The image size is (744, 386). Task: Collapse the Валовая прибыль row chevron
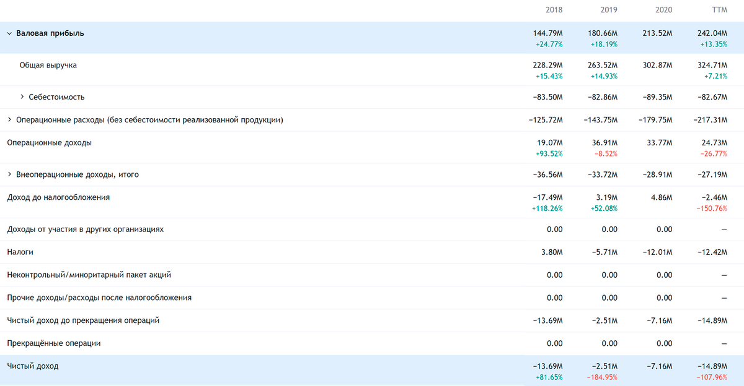click(x=9, y=33)
